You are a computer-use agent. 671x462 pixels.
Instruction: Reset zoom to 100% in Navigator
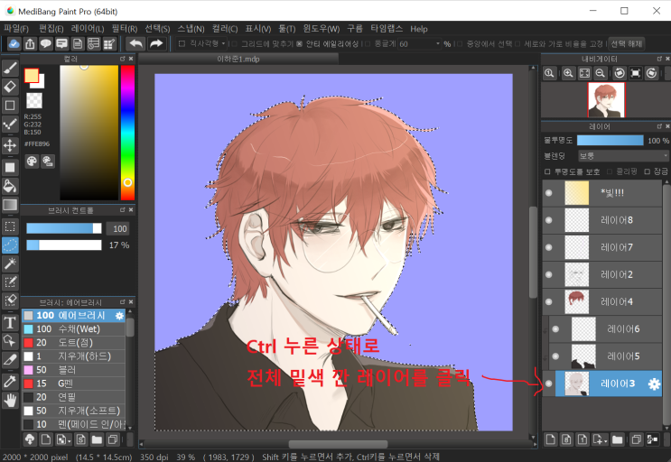549,73
